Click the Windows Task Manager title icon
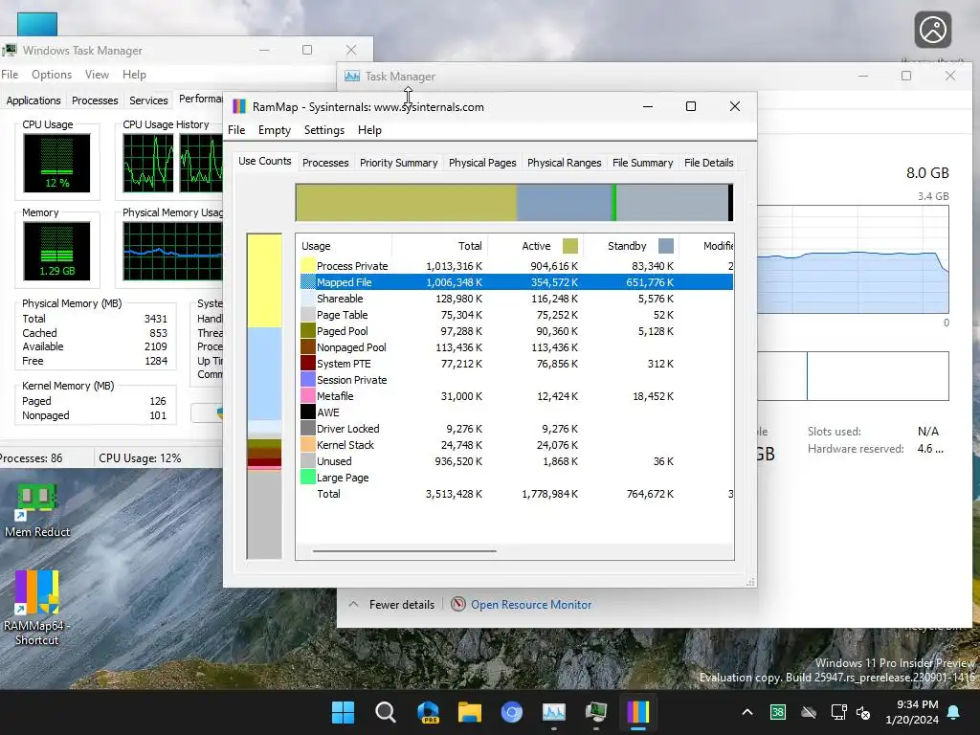 coord(10,50)
